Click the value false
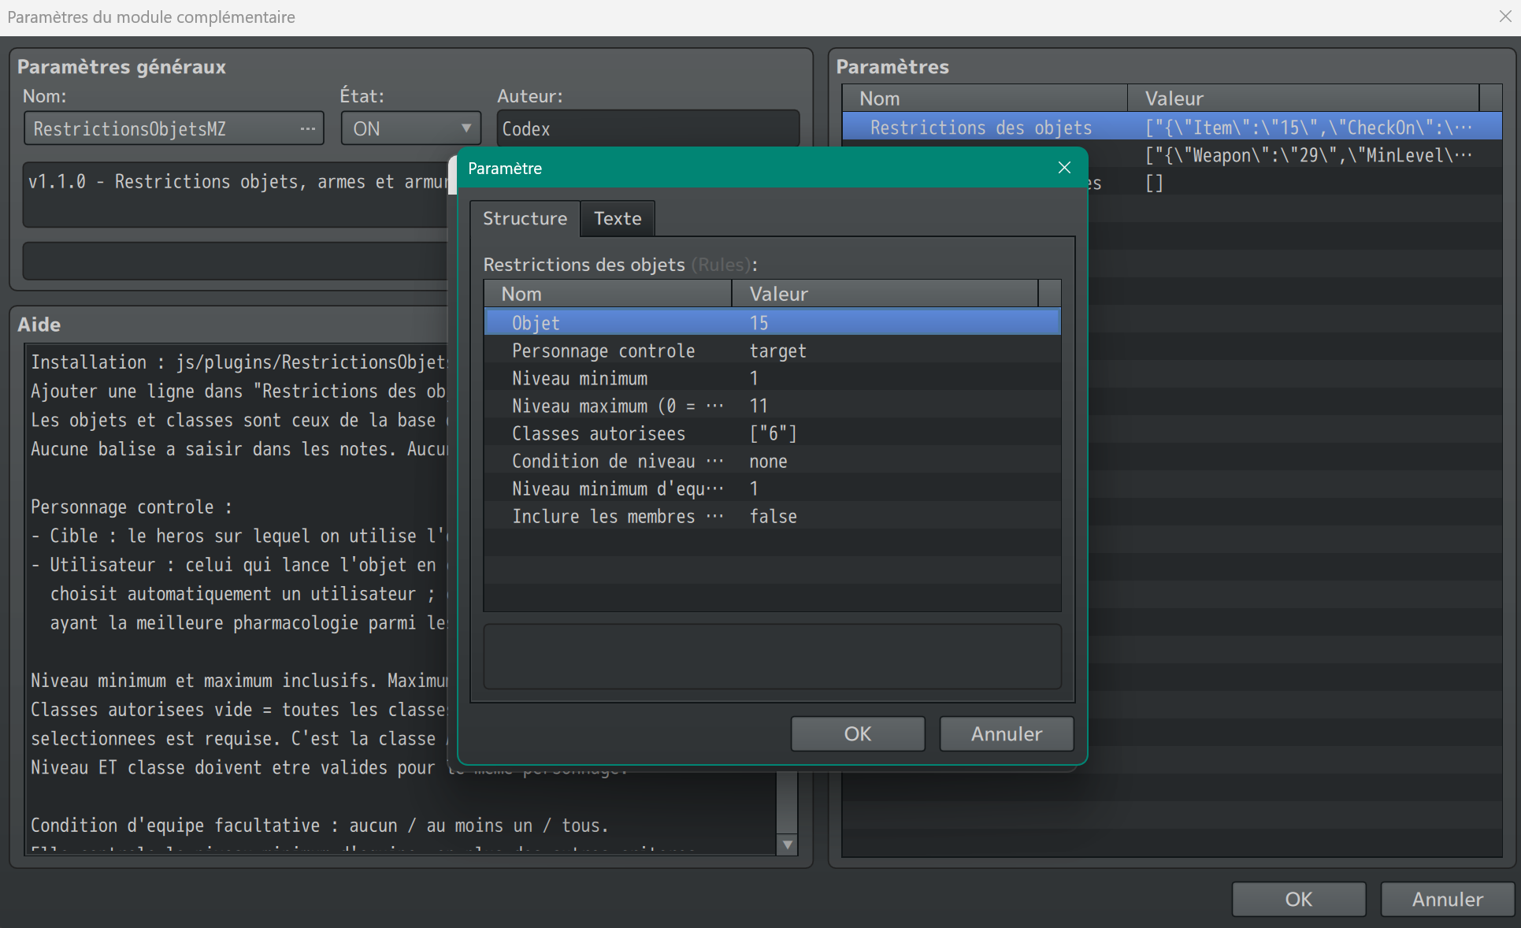 pos(773,516)
